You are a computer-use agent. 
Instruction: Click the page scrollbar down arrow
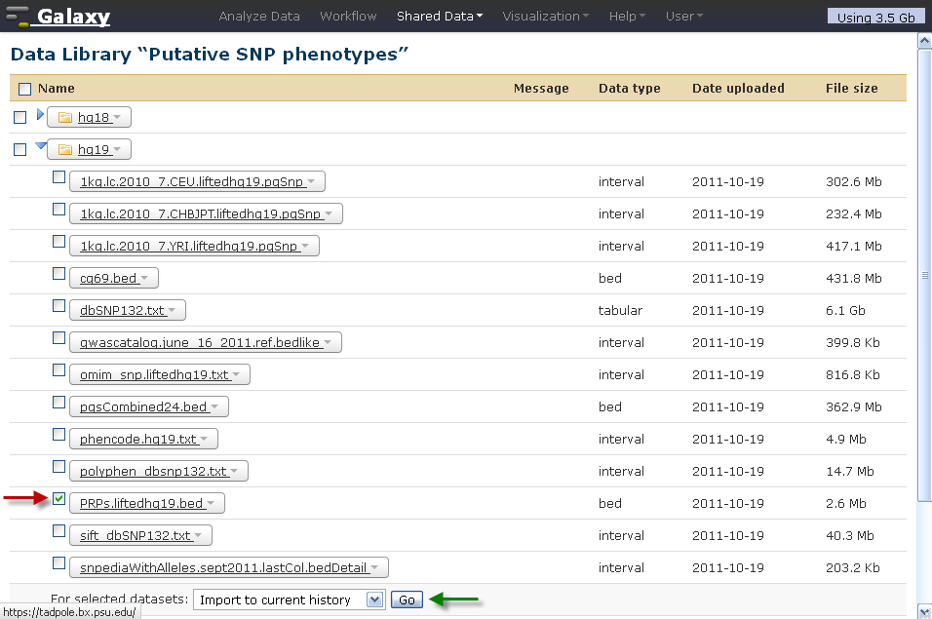click(x=924, y=611)
